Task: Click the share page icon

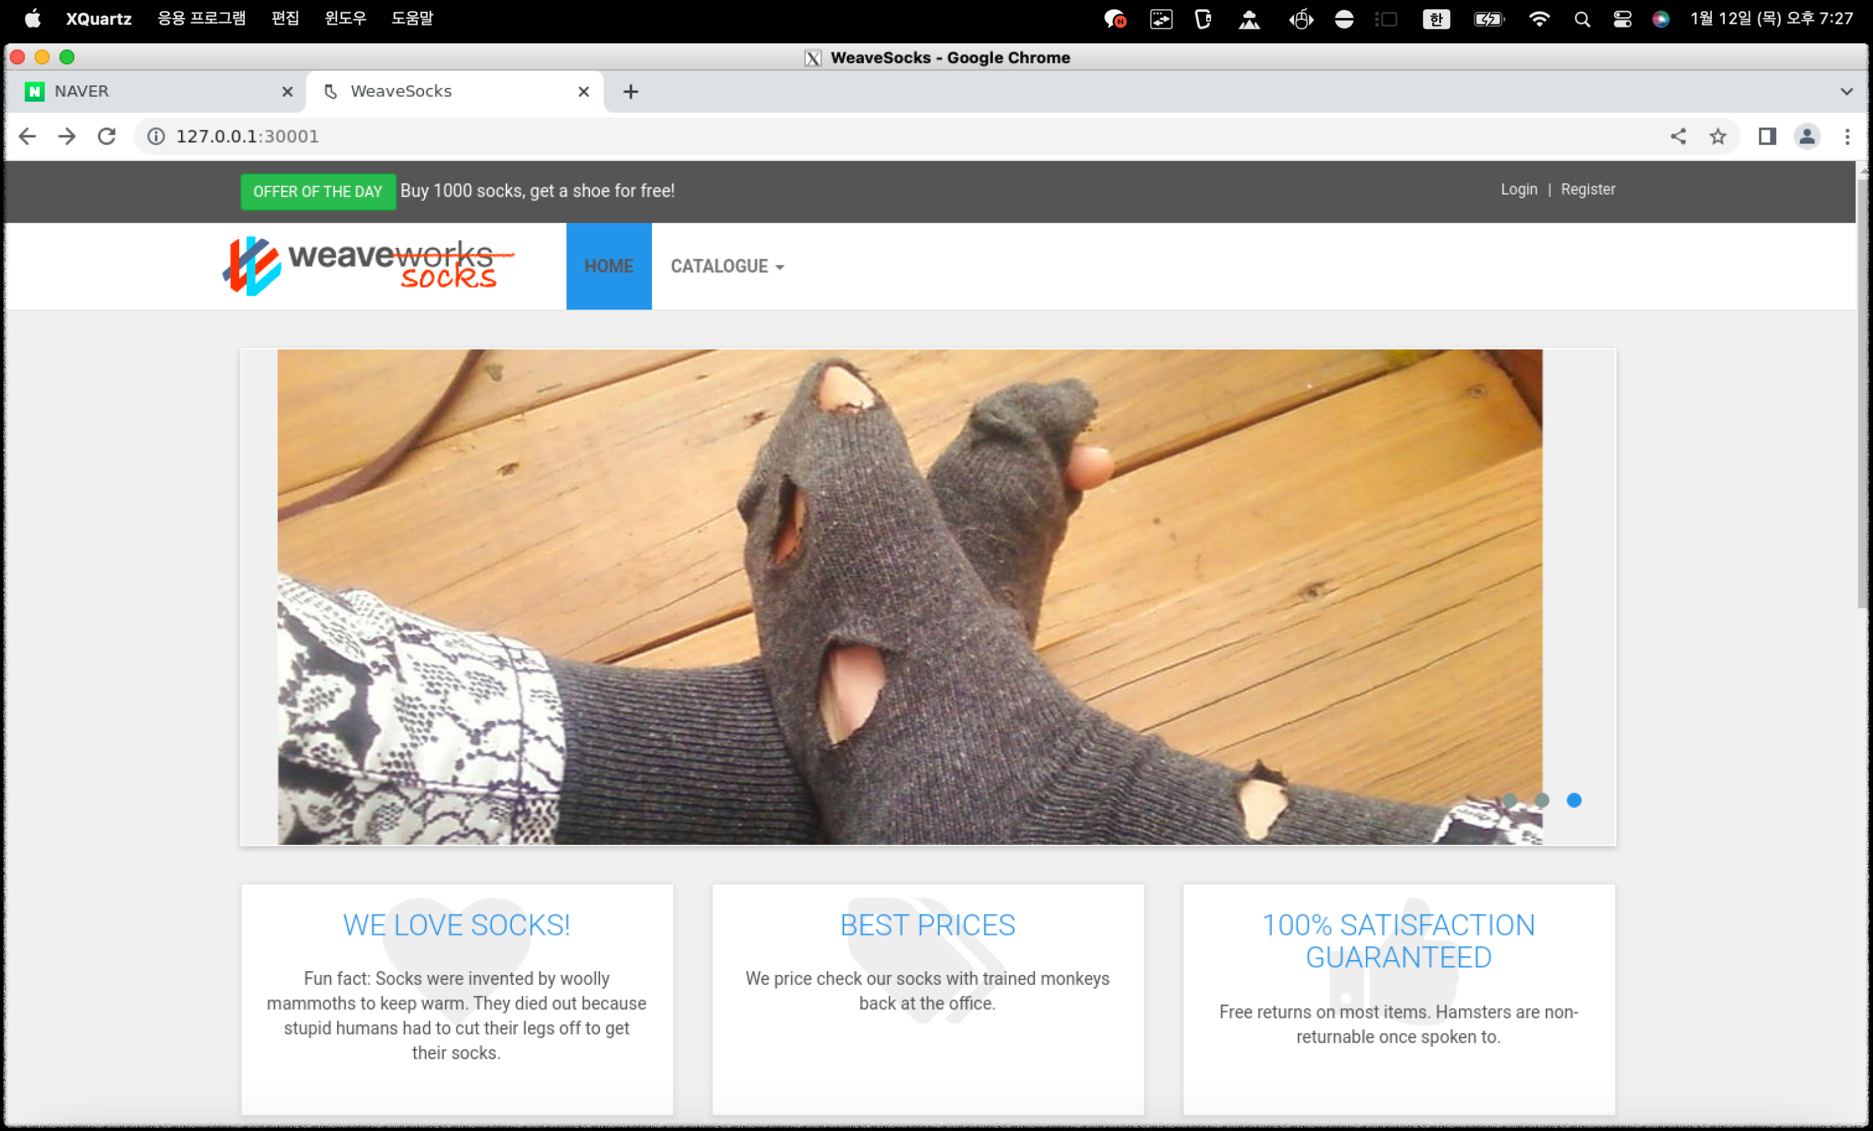Action: 1678,137
